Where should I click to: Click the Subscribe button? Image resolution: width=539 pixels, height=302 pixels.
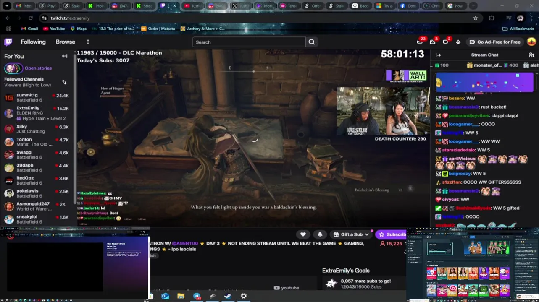pyautogui.click(x=391, y=234)
